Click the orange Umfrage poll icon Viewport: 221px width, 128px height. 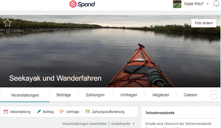click(62, 112)
